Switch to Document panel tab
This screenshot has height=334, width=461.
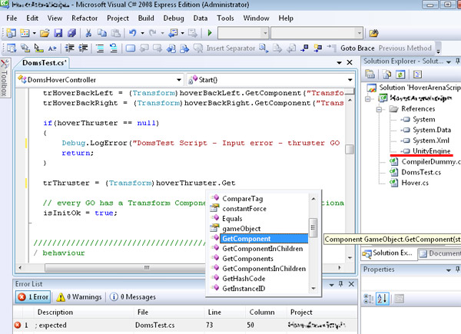pos(439,253)
